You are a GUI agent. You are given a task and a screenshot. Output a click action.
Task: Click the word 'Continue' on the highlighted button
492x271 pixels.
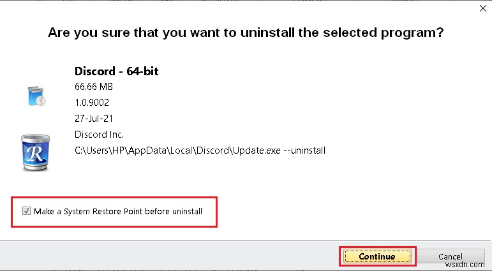coord(376,256)
